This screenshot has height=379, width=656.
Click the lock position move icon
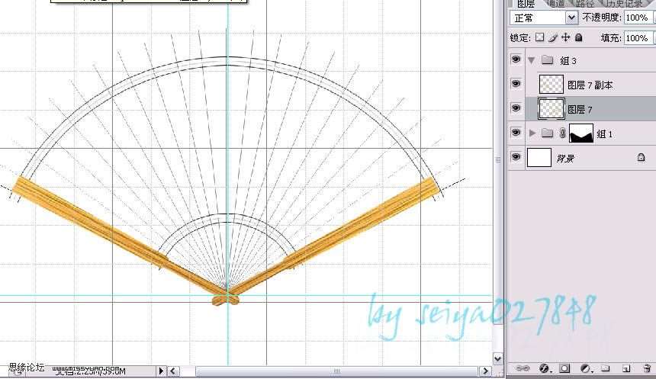(x=565, y=37)
